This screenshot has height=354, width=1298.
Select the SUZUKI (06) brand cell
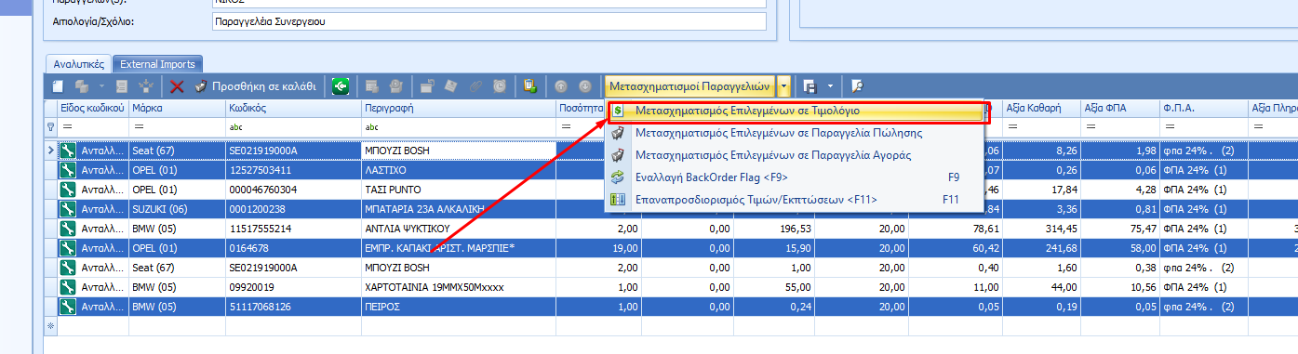click(x=176, y=209)
